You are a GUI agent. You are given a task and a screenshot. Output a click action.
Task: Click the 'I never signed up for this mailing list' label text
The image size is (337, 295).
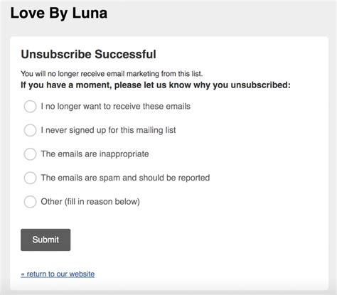click(x=108, y=130)
